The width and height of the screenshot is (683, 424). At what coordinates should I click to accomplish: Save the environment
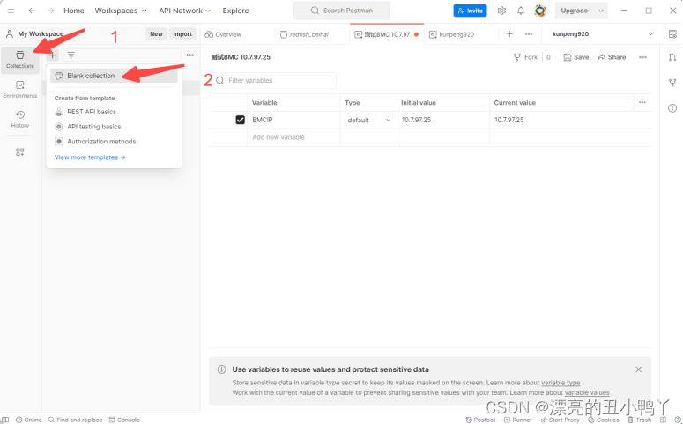tap(576, 57)
